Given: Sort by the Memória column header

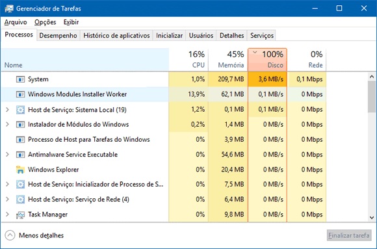Looking at the screenshot, I should coord(228,60).
